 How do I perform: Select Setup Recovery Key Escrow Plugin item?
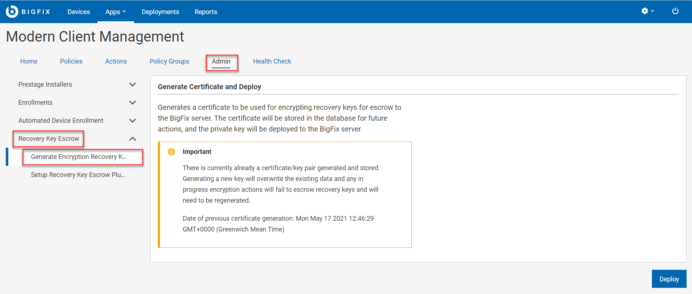pyautogui.click(x=78, y=175)
